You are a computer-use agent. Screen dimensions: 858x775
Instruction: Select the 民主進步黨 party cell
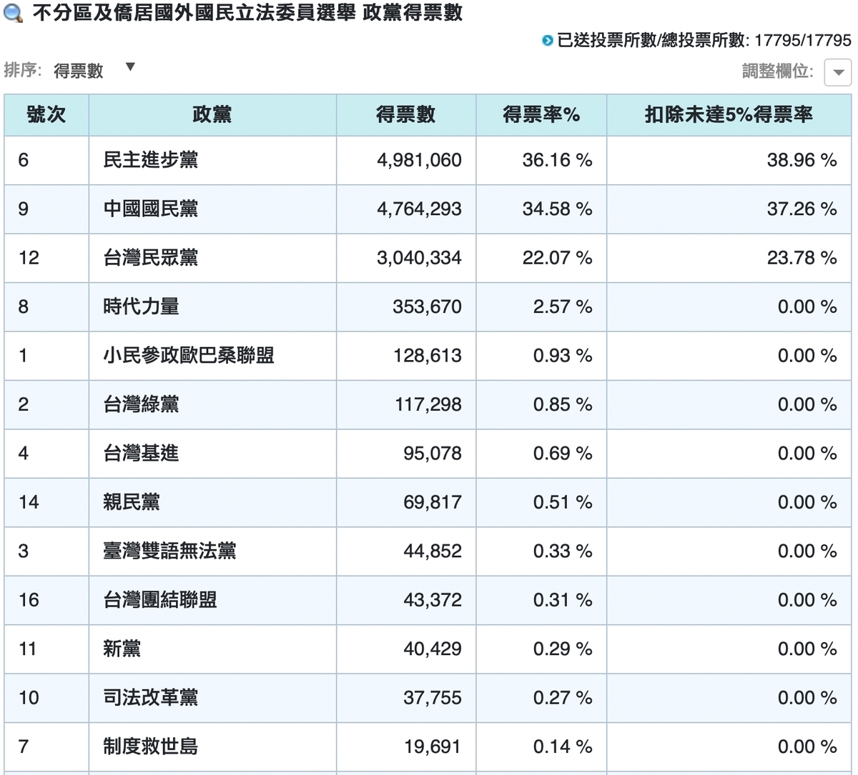212,160
